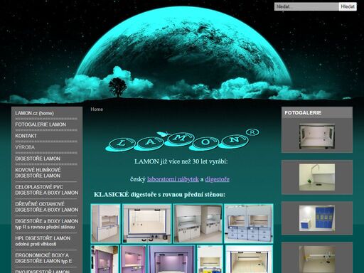Screen dimensions: 364x273
Task: Click the Hledat search button
Action: click(x=348, y=6)
